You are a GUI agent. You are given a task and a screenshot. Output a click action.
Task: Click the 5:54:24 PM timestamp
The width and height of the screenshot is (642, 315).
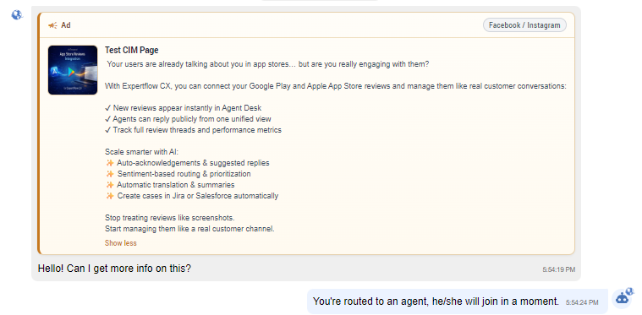582,302
